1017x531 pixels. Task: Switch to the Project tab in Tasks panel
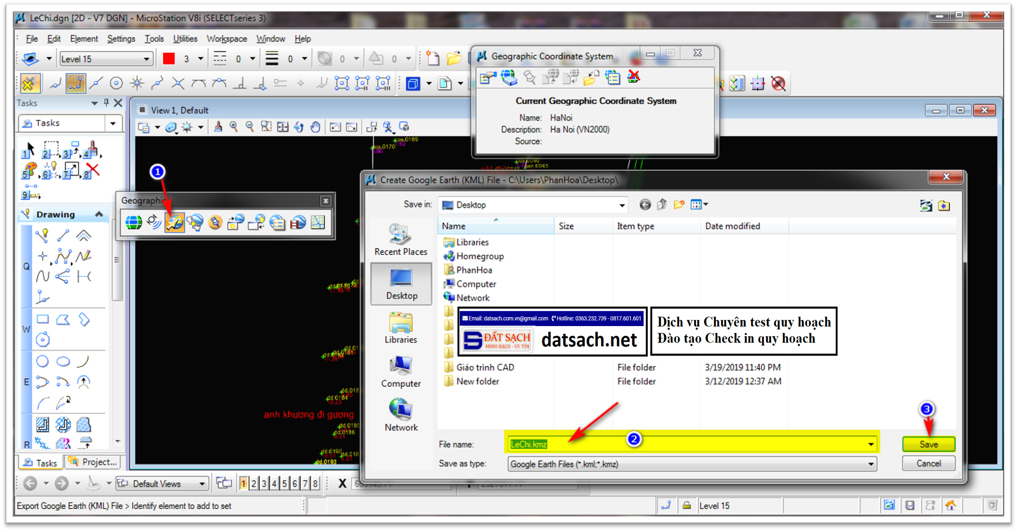[93, 463]
